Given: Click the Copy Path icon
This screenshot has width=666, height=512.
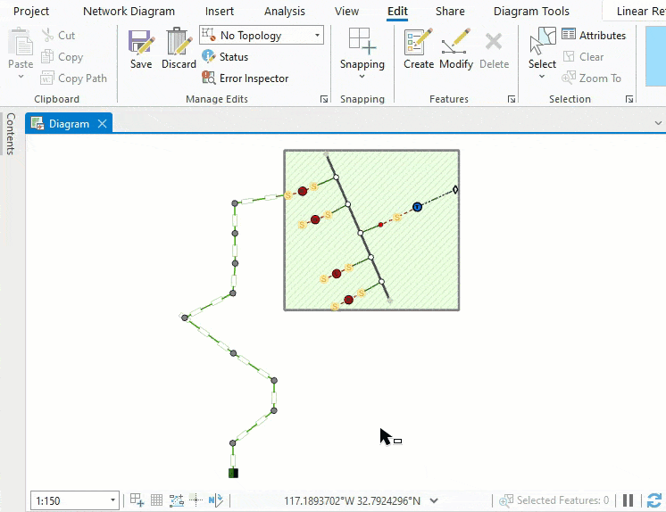Looking at the screenshot, I should tap(47, 78).
